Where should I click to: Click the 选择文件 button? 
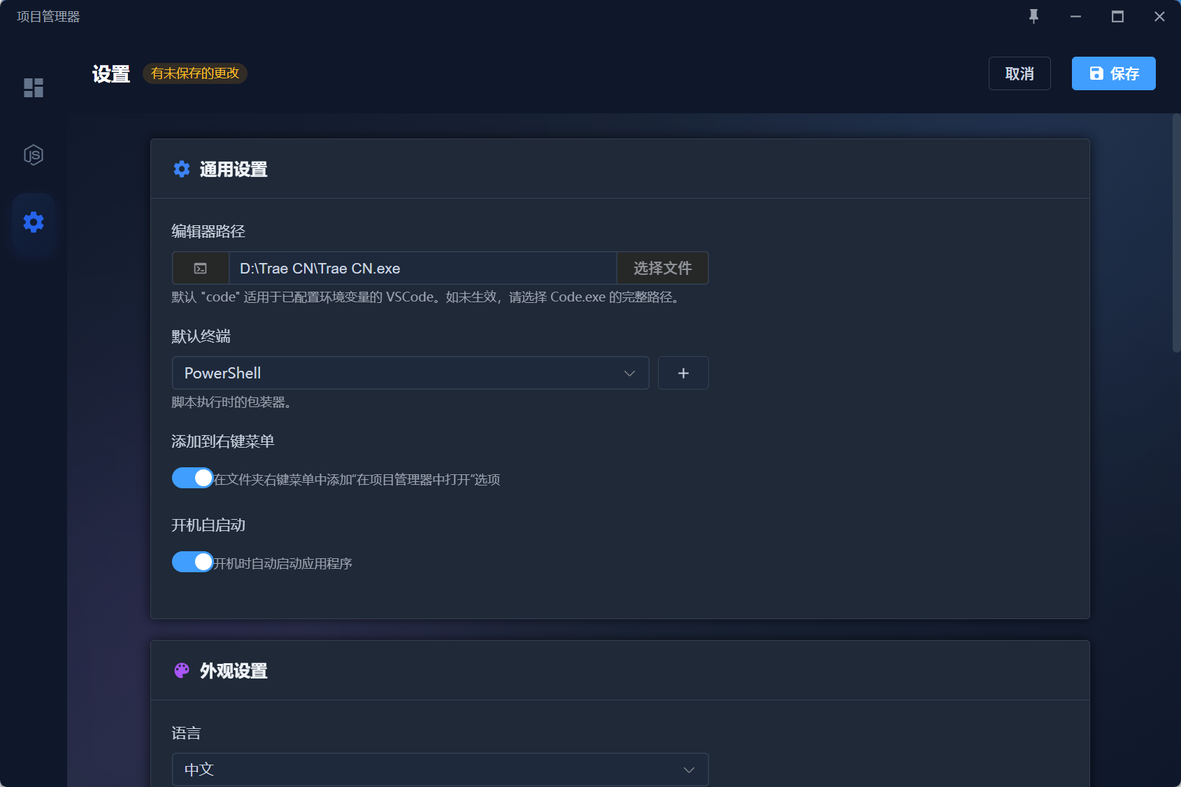click(662, 269)
